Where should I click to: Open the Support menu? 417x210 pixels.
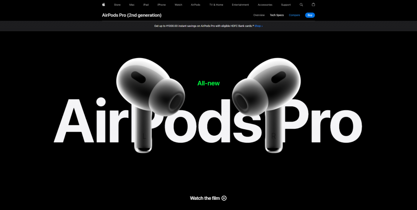tap(286, 5)
